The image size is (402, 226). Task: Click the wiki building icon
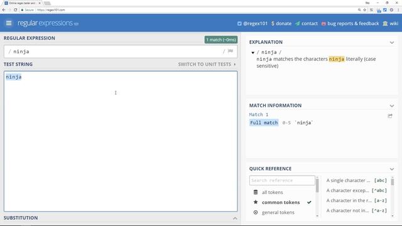tap(385, 24)
